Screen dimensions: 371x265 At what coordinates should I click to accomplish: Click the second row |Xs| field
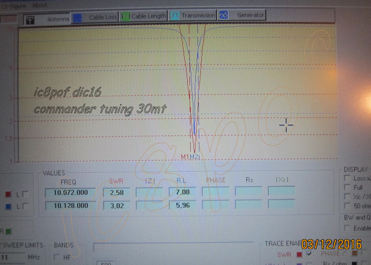[281, 204]
